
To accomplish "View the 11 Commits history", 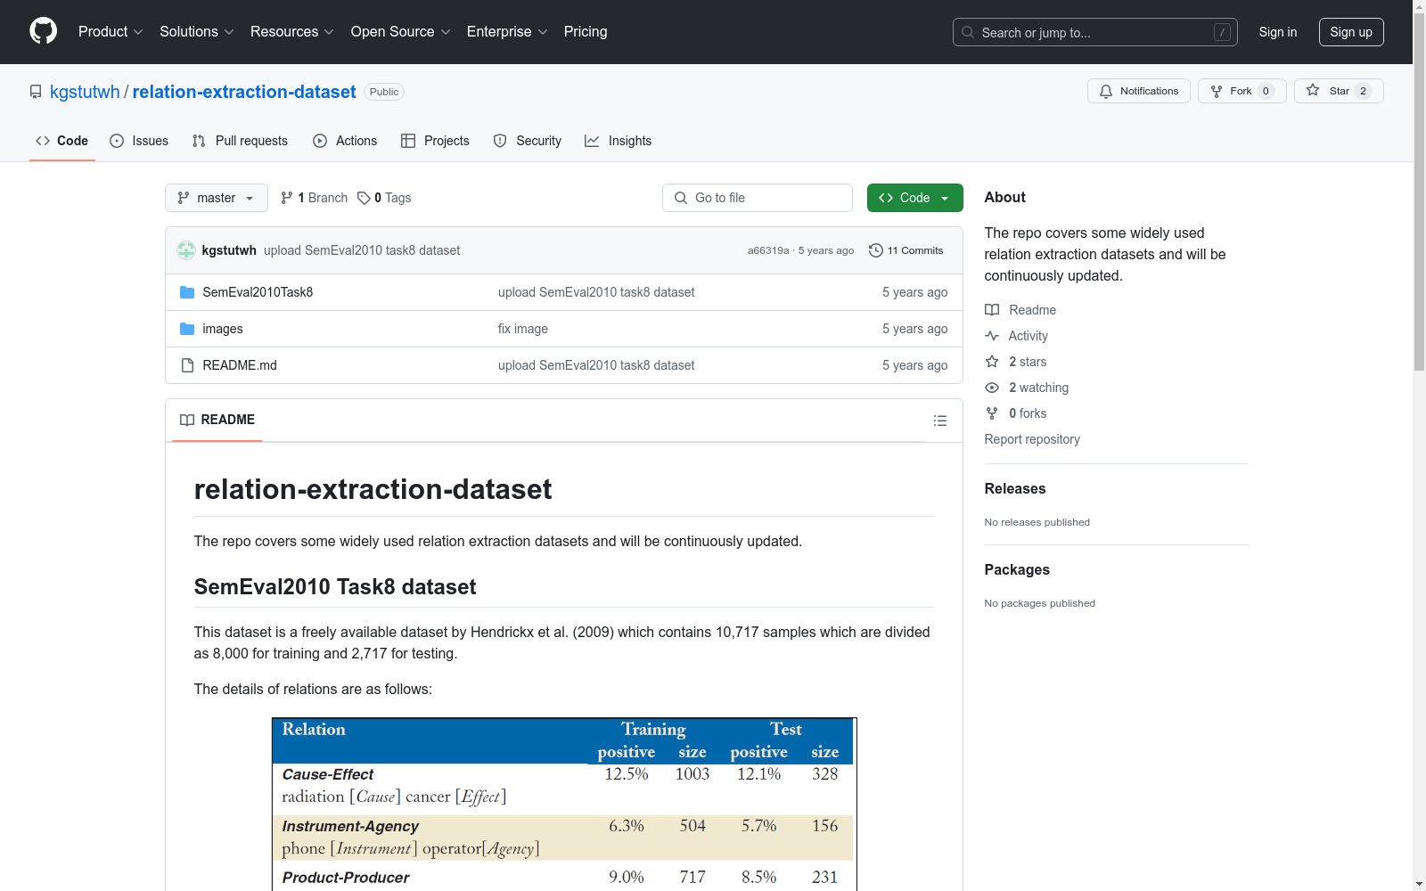I will pos(906,250).
